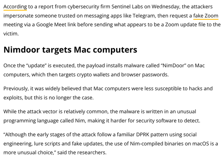Click the words "browser passwords" in the text
This screenshot has height=157, width=222.
coord(145,75)
